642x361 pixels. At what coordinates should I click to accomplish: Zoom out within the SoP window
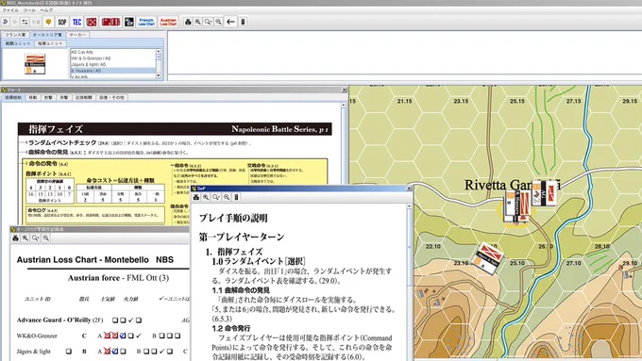(227, 197)
